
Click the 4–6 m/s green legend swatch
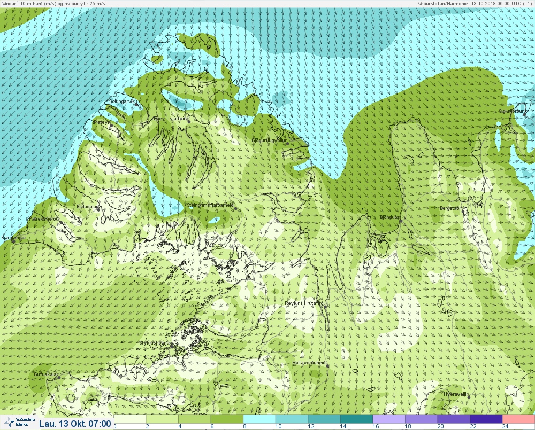click(195, 419)
